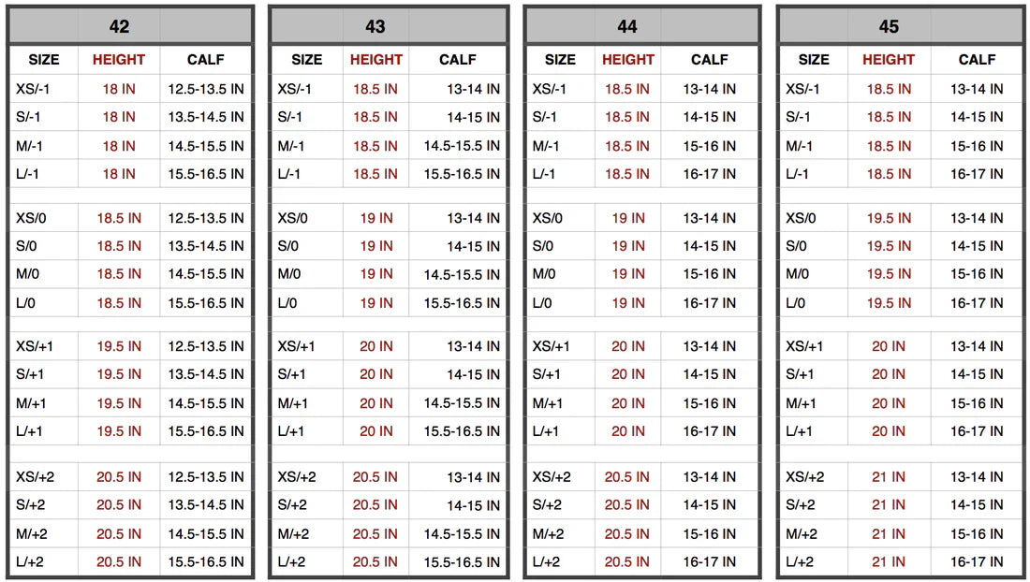Screen dimensions: 1030x582
Task: Click S/+1 size cell in the 43 table
Action: [x=291, y=375]
